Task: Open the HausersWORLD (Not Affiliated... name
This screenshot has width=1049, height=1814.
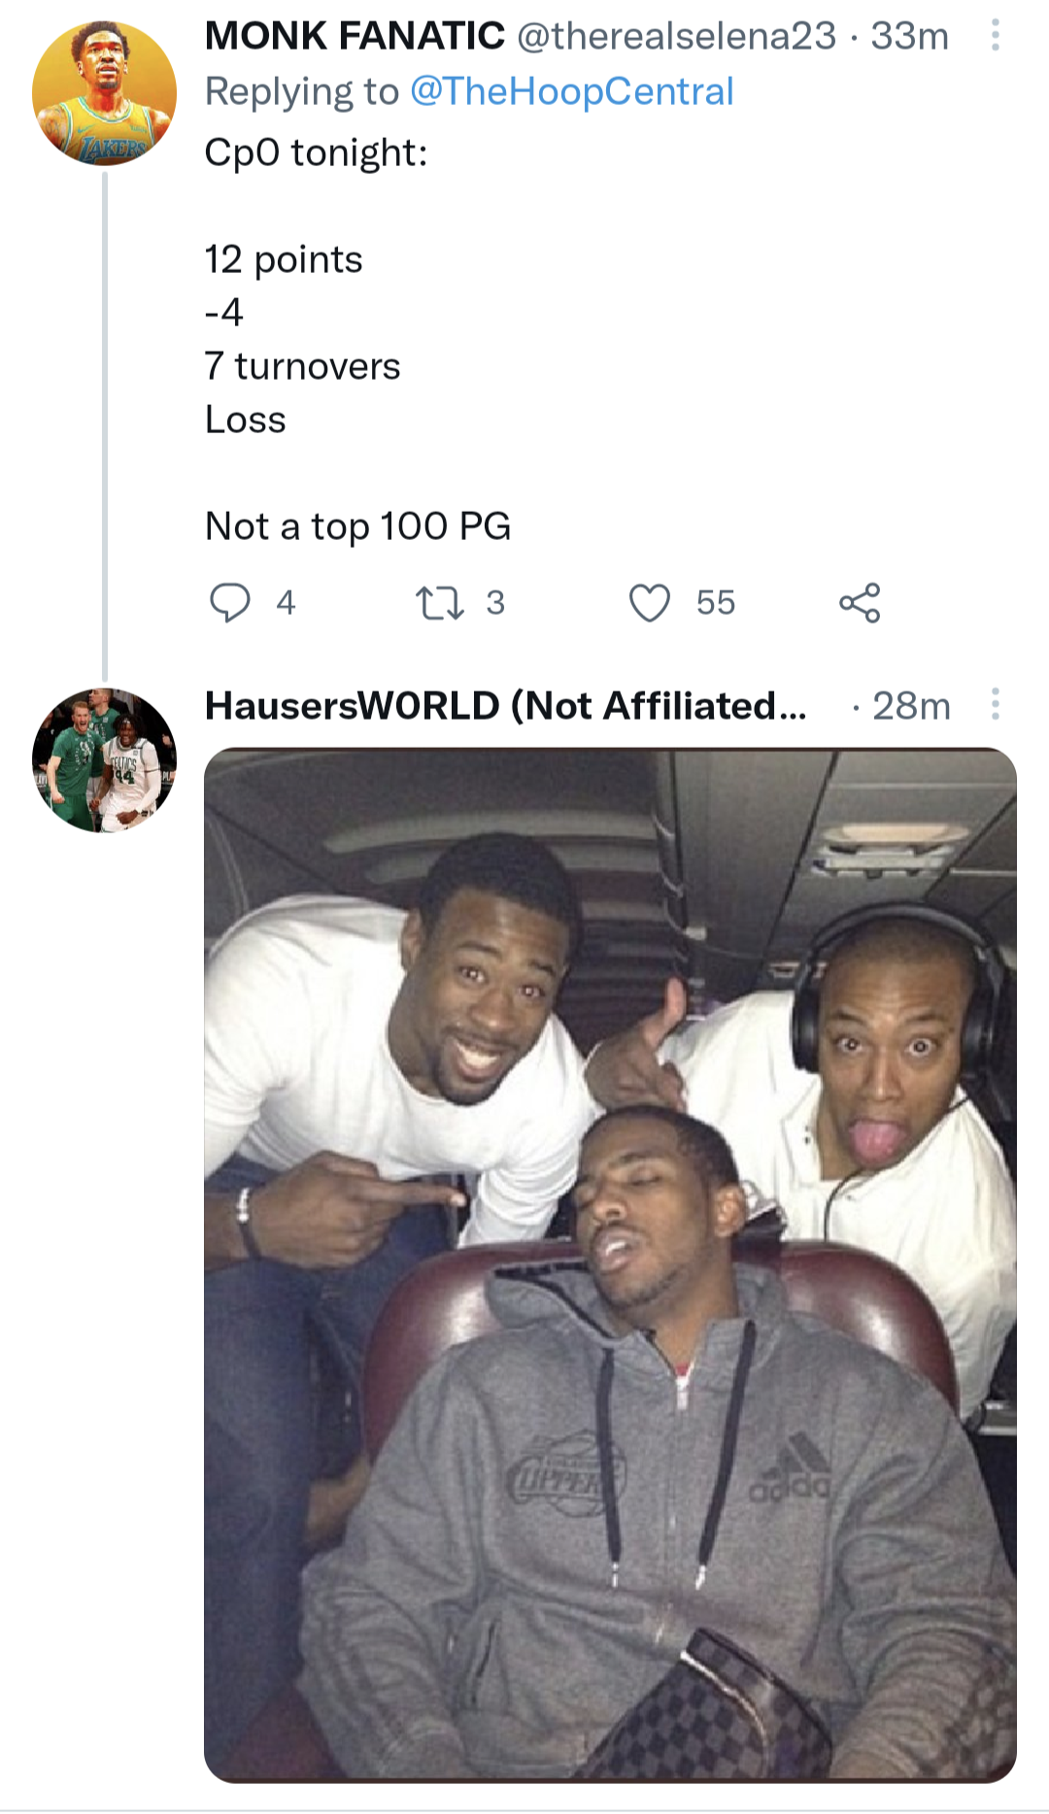Action: point(505,706)
